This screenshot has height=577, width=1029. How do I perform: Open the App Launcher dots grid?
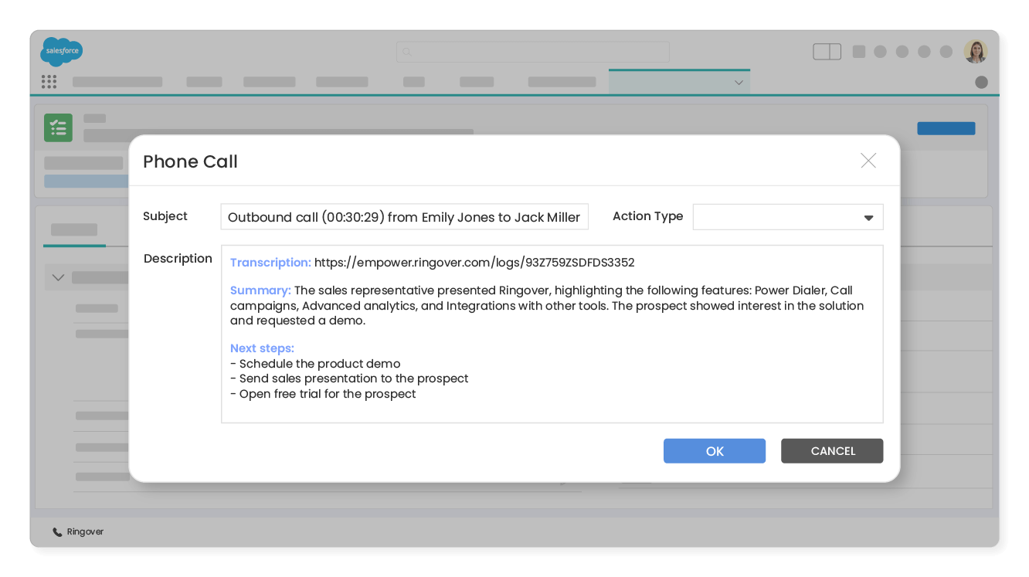[49, 82]
